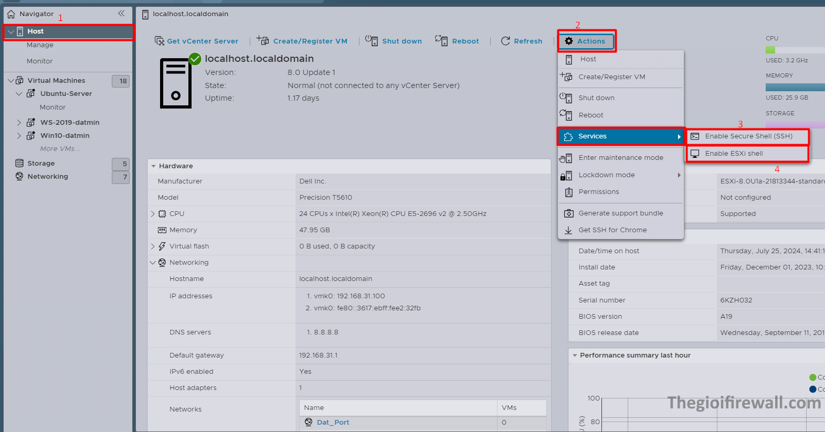This screenshot has width=825, height=432.
Task: Click the Networking icon in Navigator
Action: tap(19, 176)
